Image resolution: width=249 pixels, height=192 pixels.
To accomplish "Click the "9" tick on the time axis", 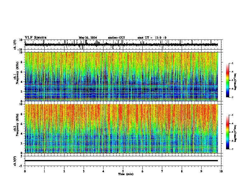I will click(201, 171).
